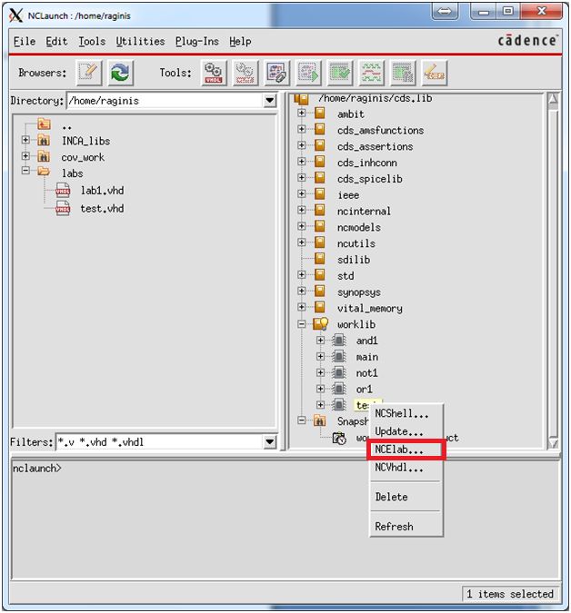Image resolution: width=571 pixels, height=613 pixels.
Task: Click the sdilib library icon
Action: (x=320, y=259)
